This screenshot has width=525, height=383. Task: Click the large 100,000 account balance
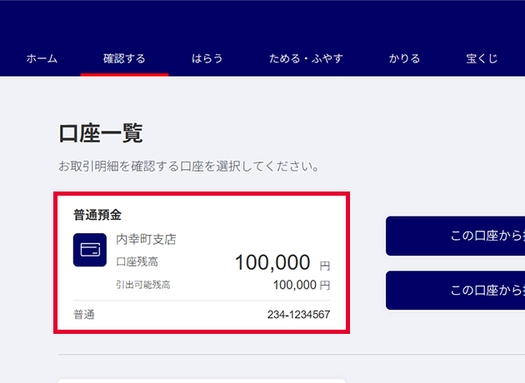click(272, 263)
